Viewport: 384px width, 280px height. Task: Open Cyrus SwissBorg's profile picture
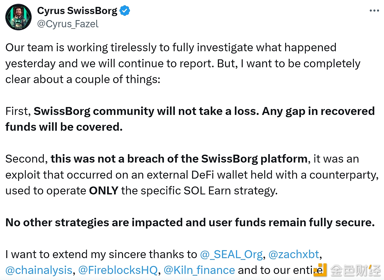coord(19,17)
